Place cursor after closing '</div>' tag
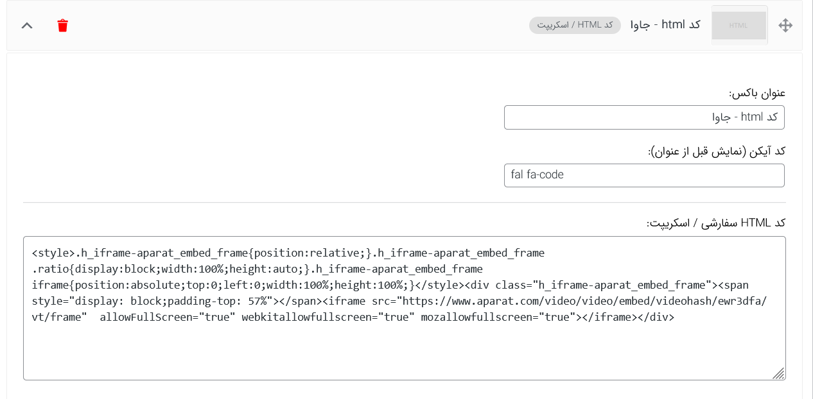 click(x=676, y=317)
